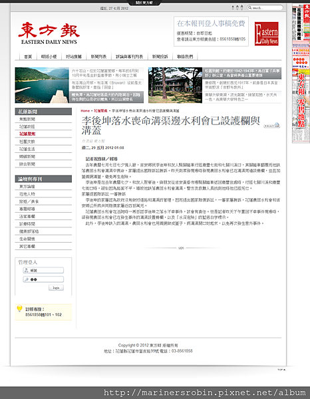Viewport: 310px width, 399px height.
Task: Click the pine lodge photo banner thumbnail
Action: (176, 85)
